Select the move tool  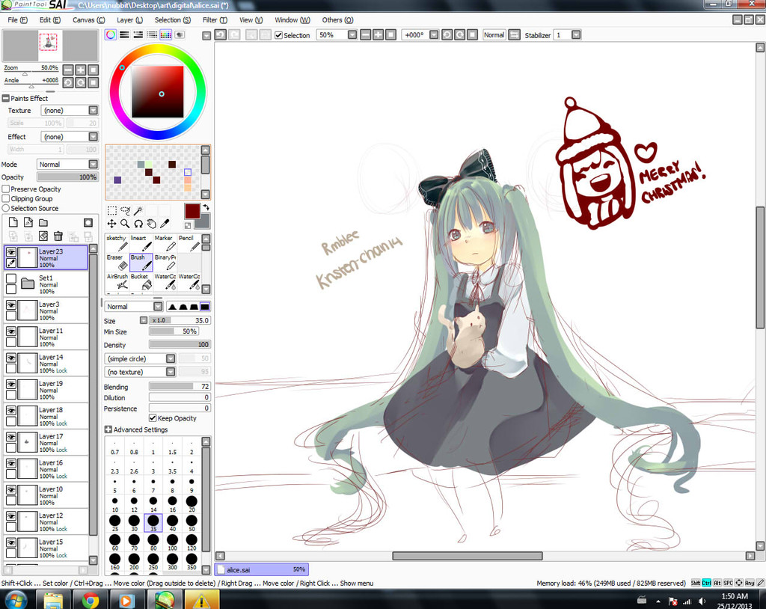tap(112, 224)
